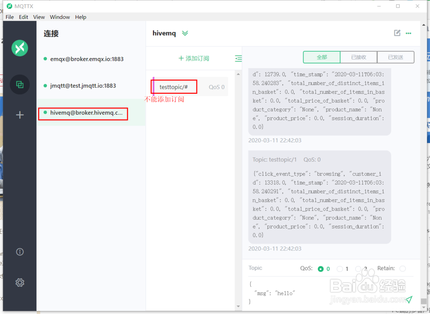Toggle the Retain option
The image size is (430, 314).
point(402,268)
